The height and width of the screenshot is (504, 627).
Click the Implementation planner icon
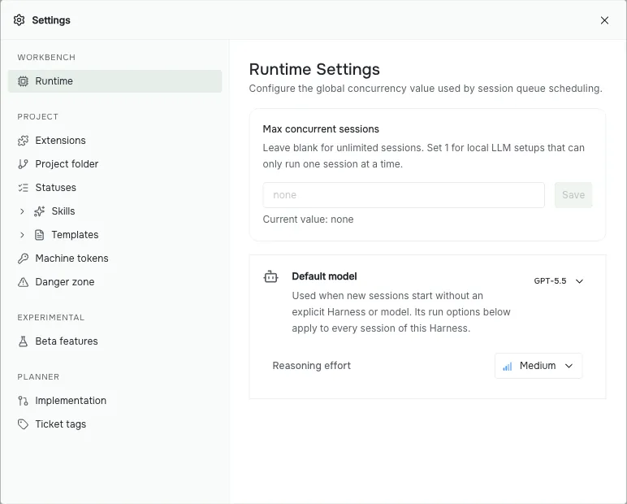pyautogui.click(x=24, y=401)
